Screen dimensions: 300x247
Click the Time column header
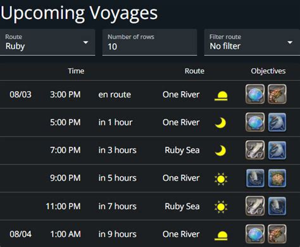(76, 71)
